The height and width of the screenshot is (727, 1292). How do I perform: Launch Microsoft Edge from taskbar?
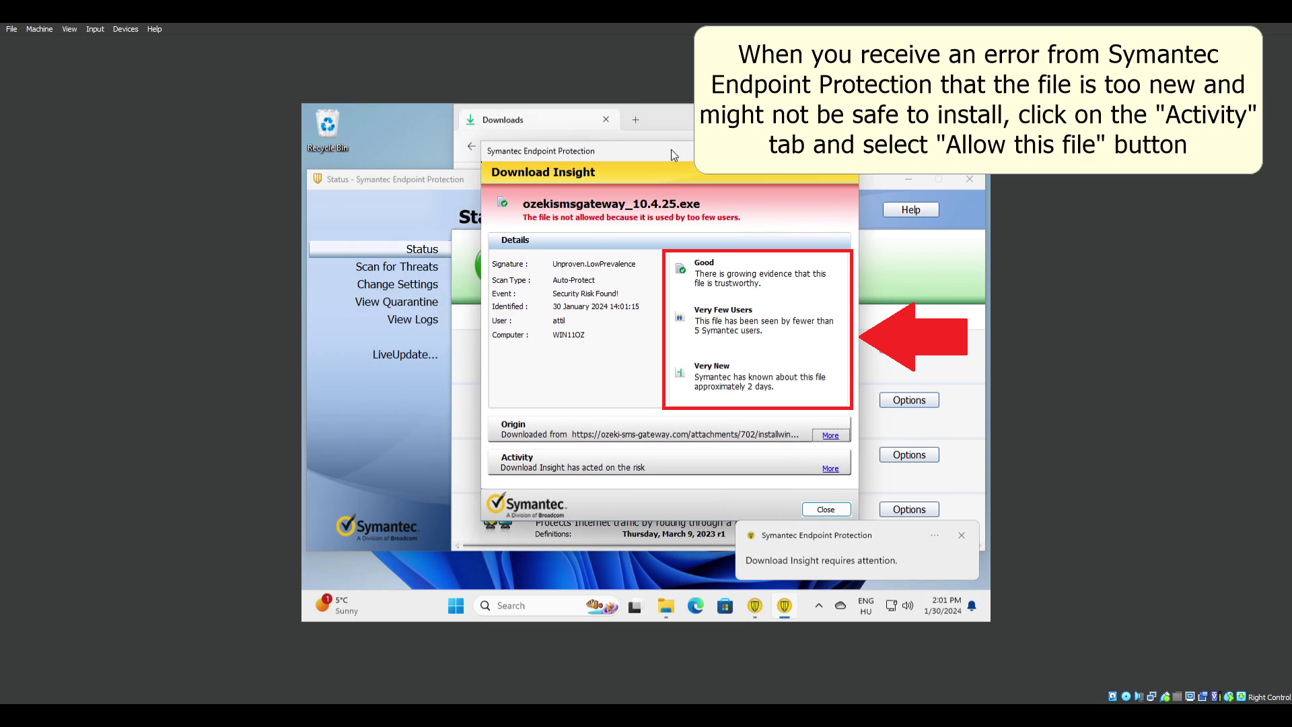[x=695, y=606]
